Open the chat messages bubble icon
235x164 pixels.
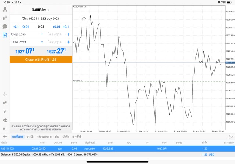5,26
